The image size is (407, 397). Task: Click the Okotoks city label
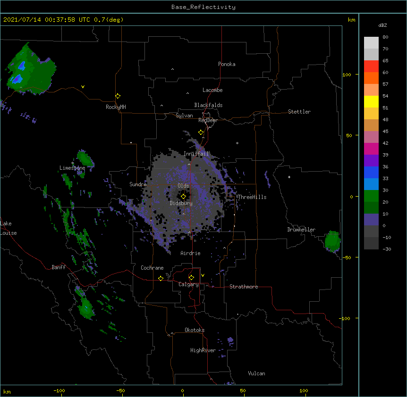click(x=195, y=330)
